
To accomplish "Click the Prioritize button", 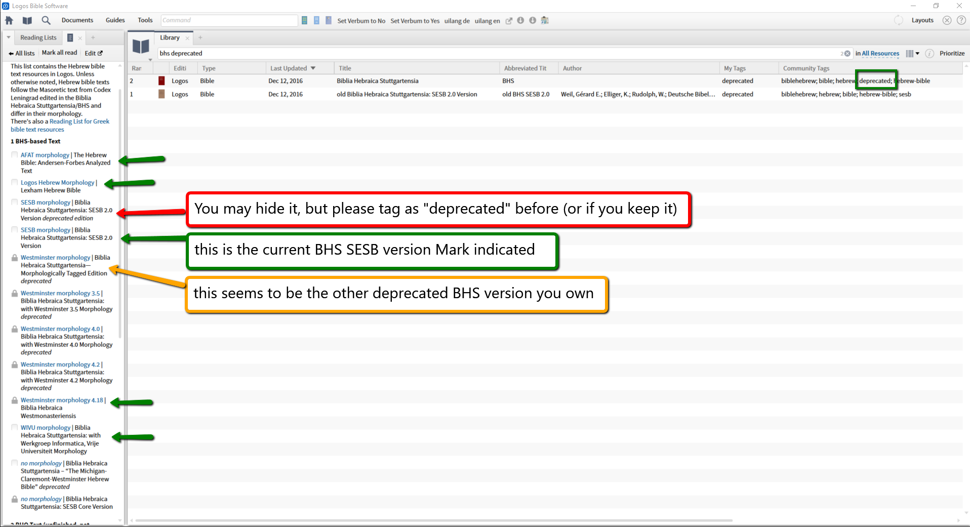I will point(952,53).
